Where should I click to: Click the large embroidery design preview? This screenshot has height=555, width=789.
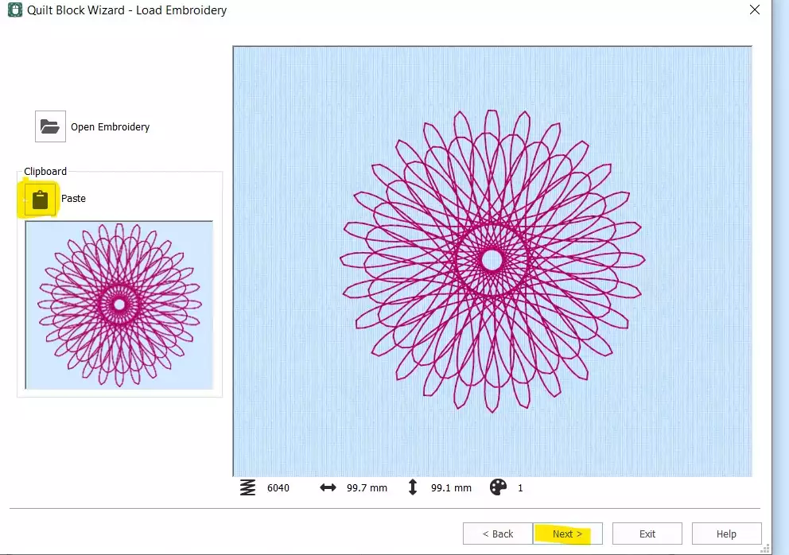coord(492,261)
